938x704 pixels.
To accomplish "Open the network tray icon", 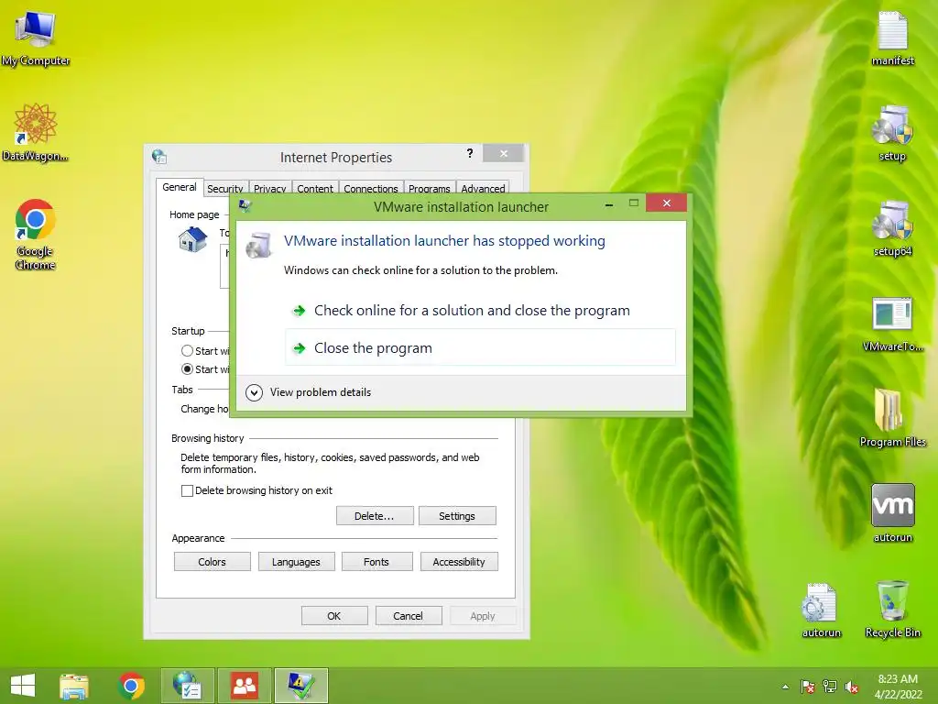I will [830, 687].
